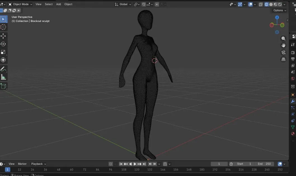Open the Options dropdown in the viewport
This screenshot has width=296, height=176.
279,10
